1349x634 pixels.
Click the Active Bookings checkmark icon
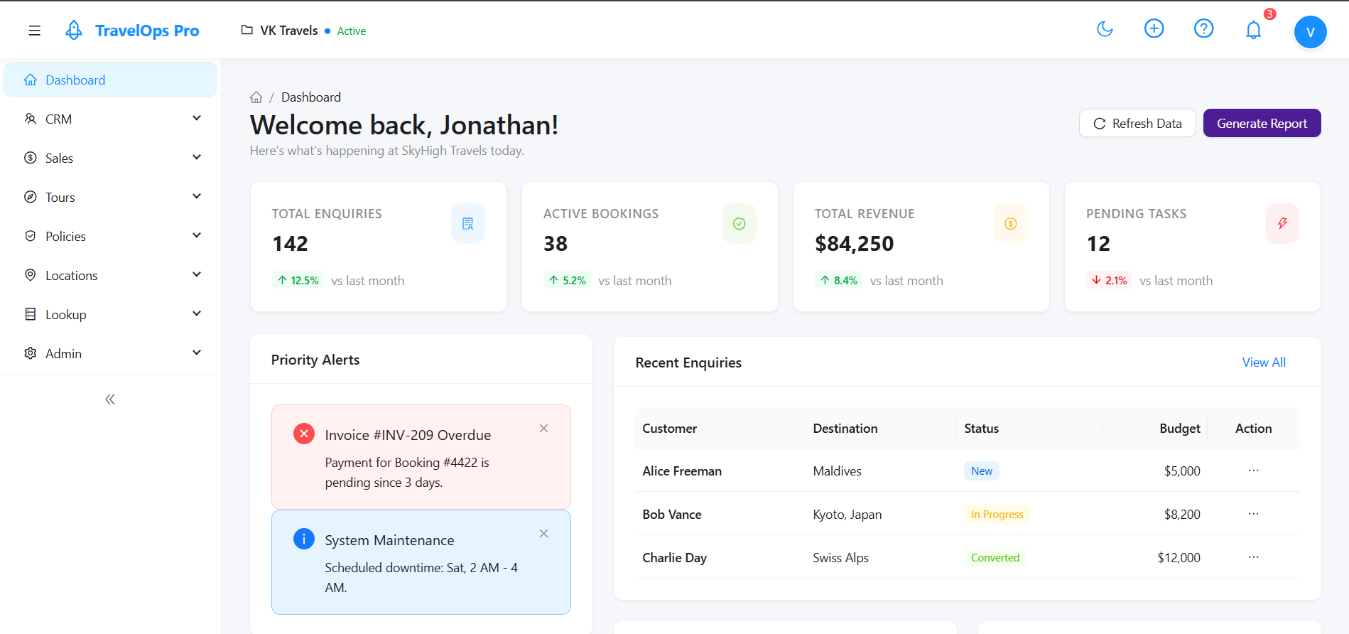click(739, 224)
